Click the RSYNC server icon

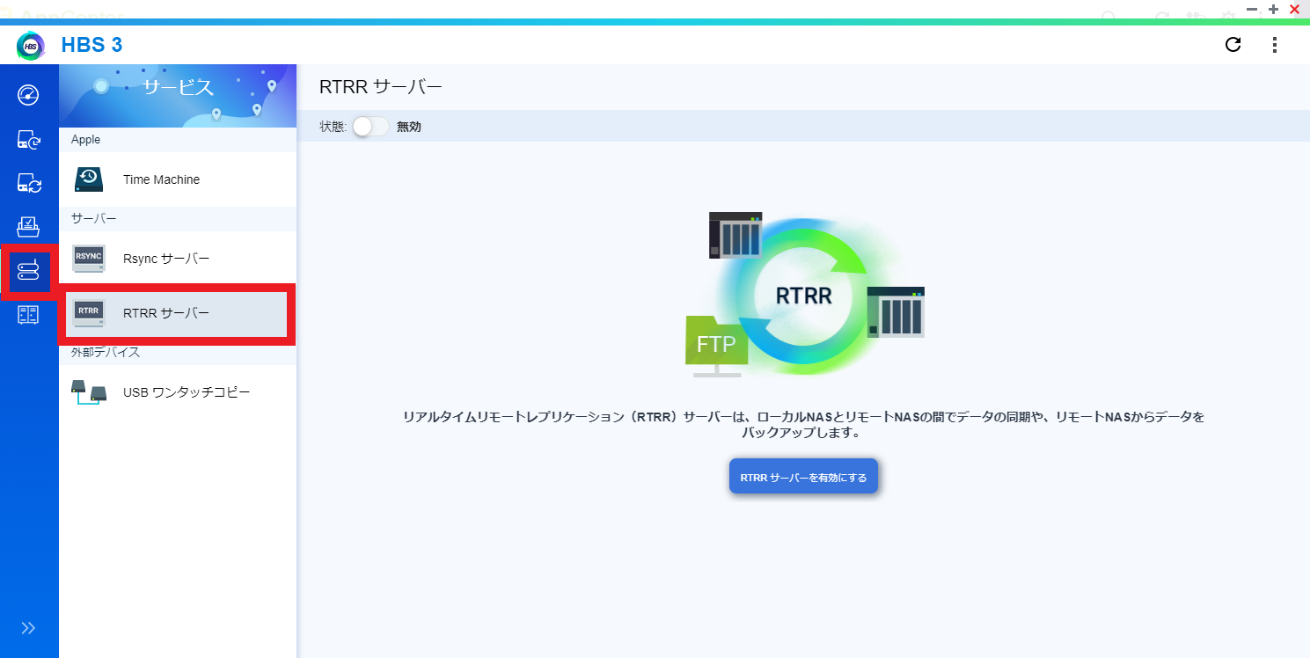point(89,258)
